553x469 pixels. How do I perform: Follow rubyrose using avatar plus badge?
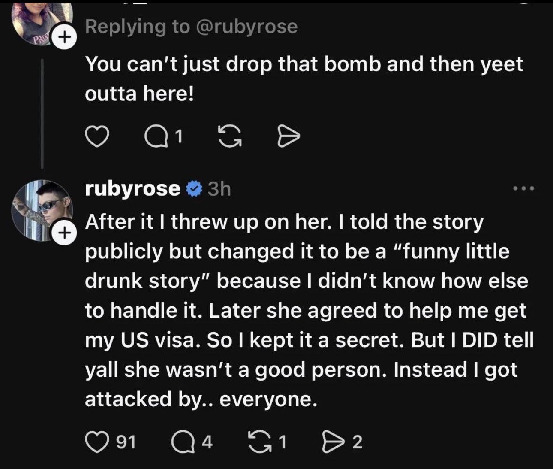64,233
